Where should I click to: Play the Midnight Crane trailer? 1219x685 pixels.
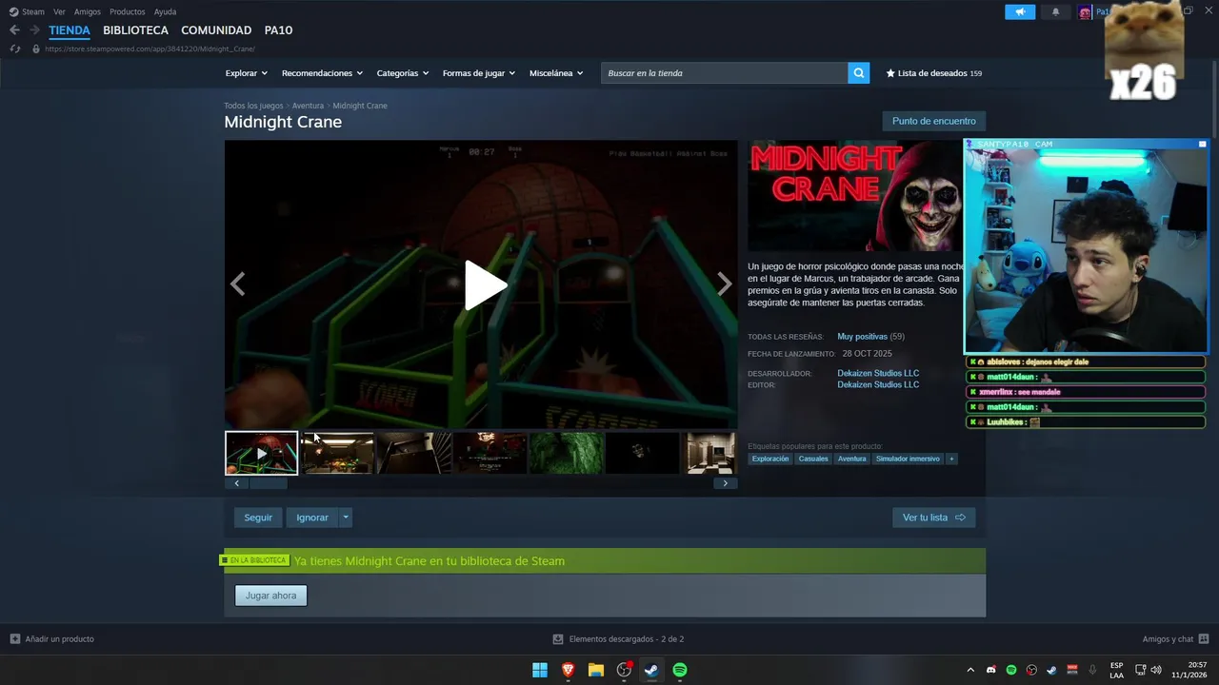pos(485,284)
